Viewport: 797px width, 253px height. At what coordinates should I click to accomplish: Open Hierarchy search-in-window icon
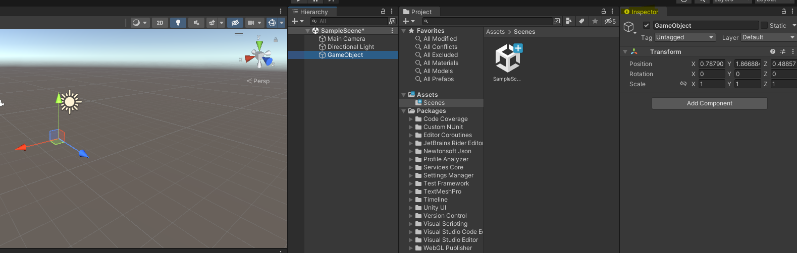click(392, 21)
